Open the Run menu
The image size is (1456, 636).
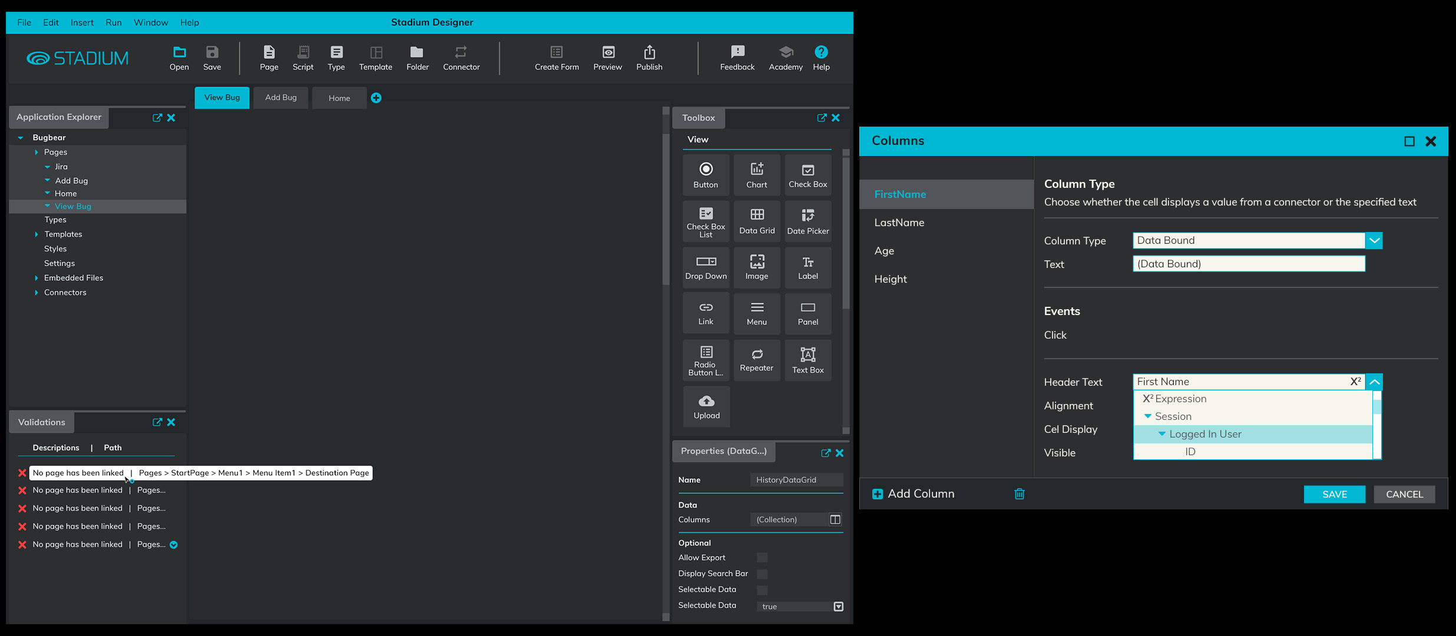coord(114,22)
